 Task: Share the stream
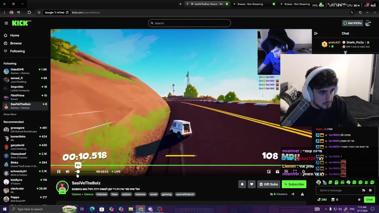pos(293,194)
